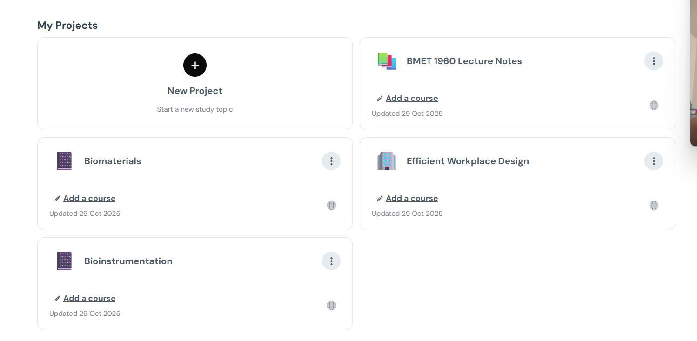Click the globe icon on BMET 1960 card

(654, 105)
